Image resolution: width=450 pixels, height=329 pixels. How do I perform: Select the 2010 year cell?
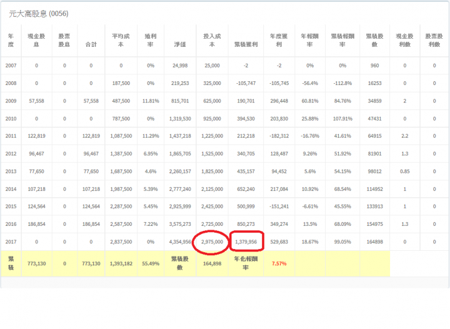[11, 119]
